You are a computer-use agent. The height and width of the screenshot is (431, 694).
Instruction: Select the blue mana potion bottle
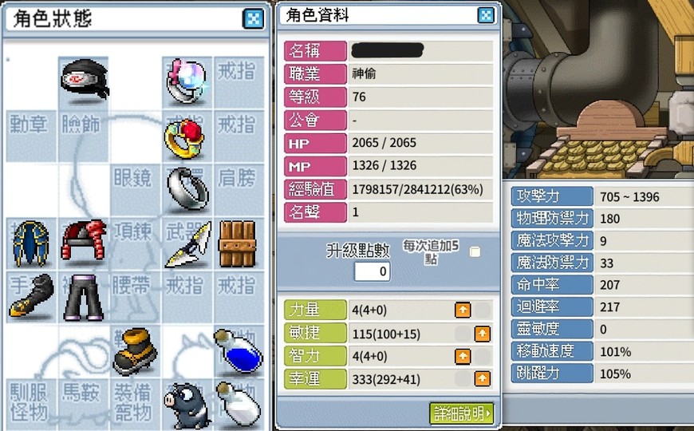(239, 352)
